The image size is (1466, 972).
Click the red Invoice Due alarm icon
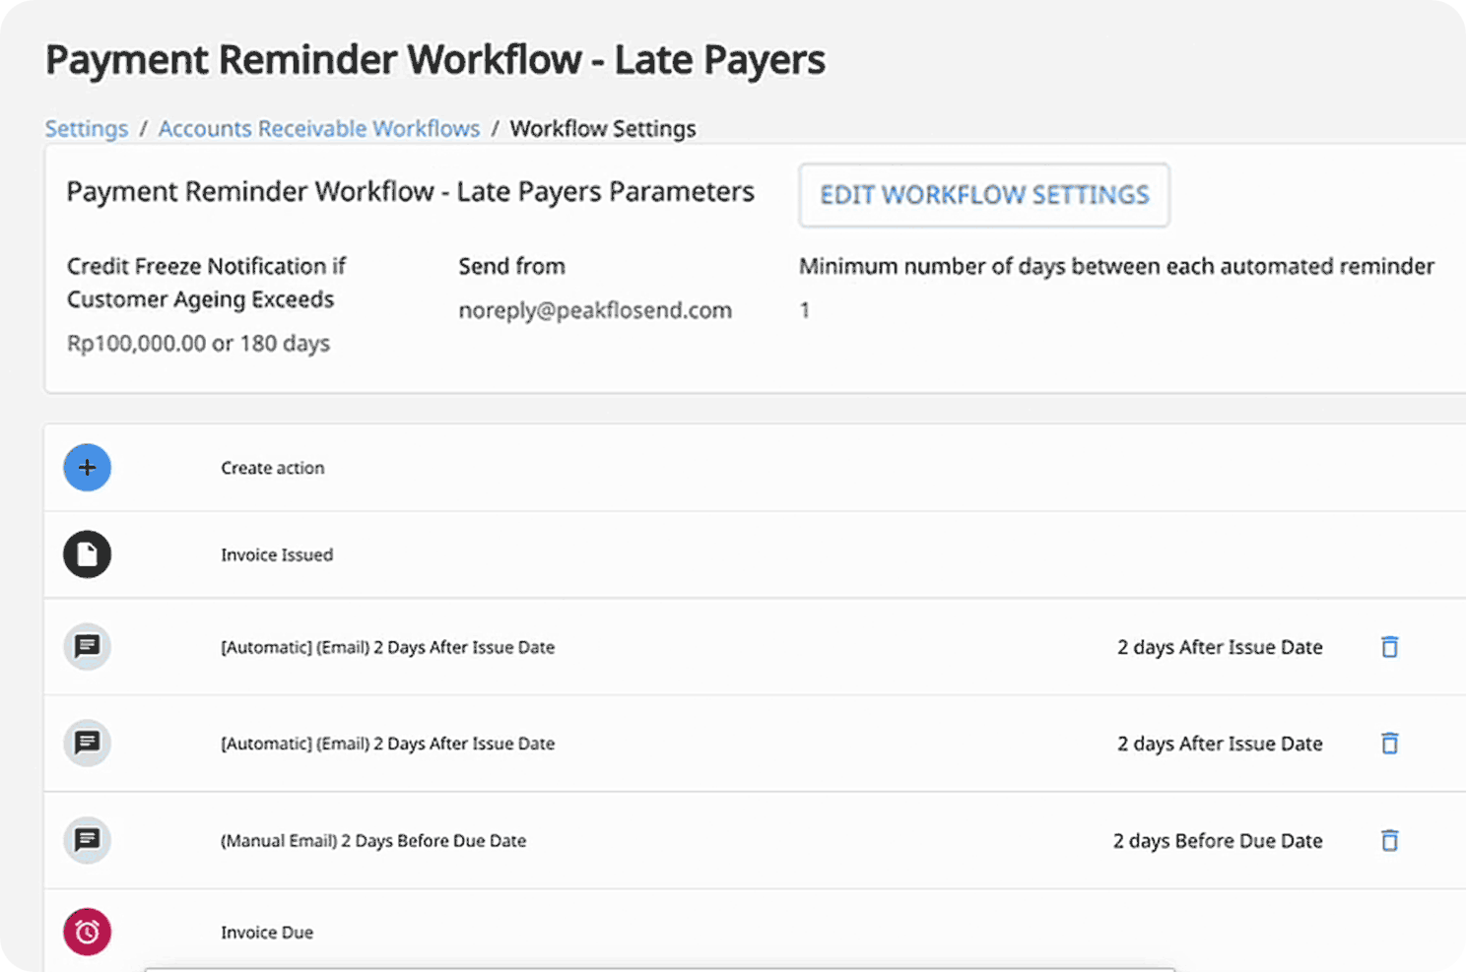tap(88, 932)
